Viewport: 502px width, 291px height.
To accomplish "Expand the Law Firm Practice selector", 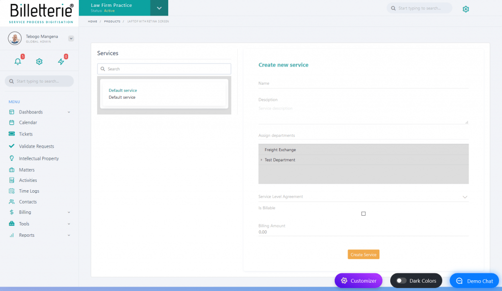I will coord(159,8).
